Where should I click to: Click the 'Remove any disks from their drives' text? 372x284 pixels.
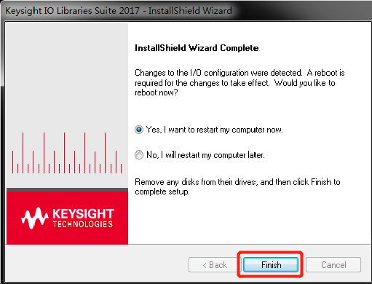237,186
